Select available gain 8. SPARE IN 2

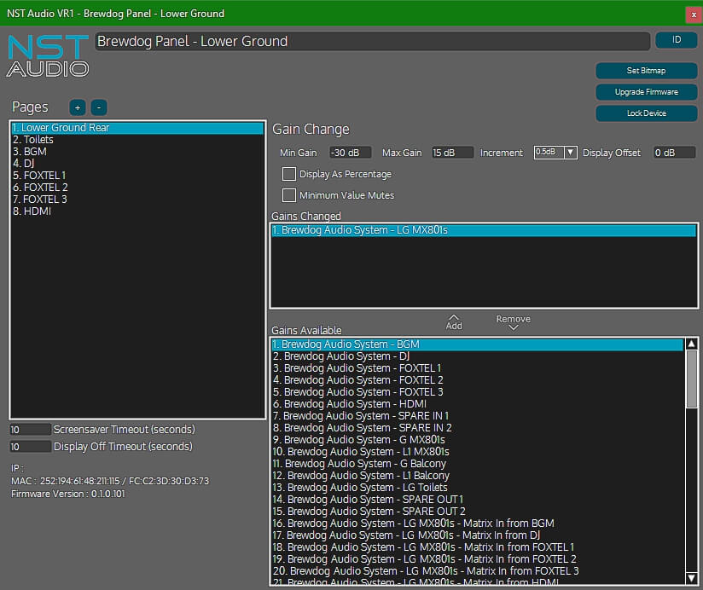pyautogui.click(x=478, y=428)
